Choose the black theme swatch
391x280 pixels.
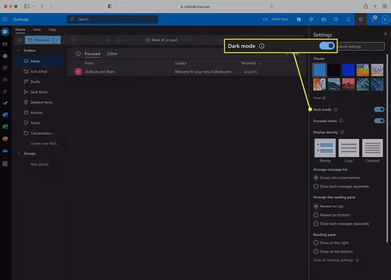[x=334, y=70]
